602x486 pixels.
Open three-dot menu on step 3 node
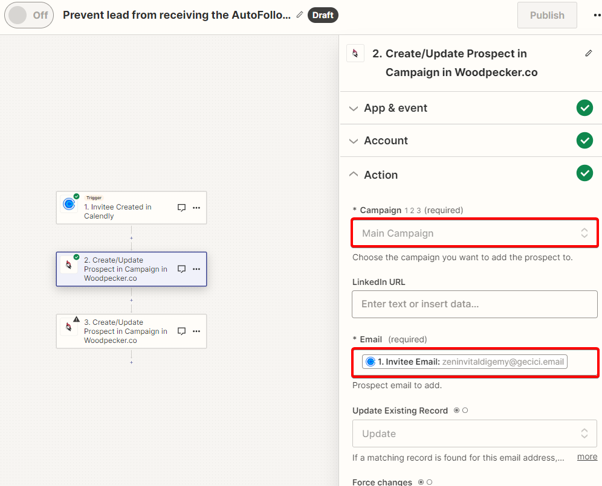click(196, 331)
